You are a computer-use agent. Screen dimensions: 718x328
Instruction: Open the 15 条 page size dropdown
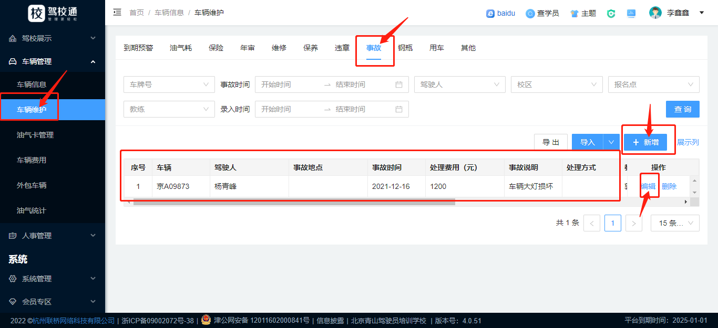tap(675, 223)
